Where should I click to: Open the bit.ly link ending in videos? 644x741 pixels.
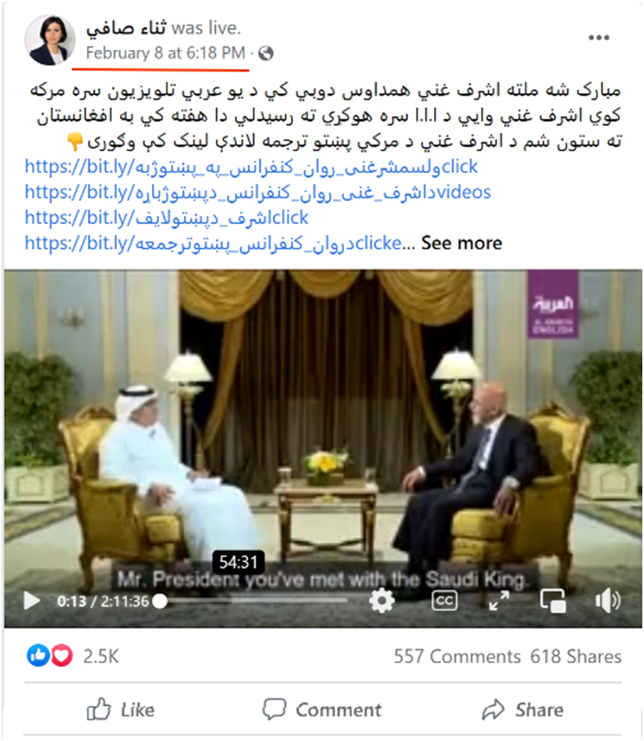[x=257, y=192]
